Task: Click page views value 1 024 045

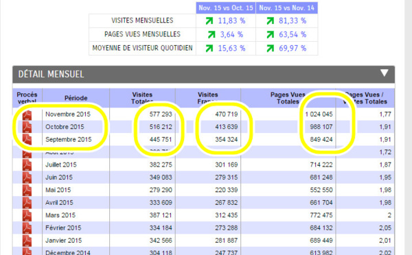Action: point(319,114)
